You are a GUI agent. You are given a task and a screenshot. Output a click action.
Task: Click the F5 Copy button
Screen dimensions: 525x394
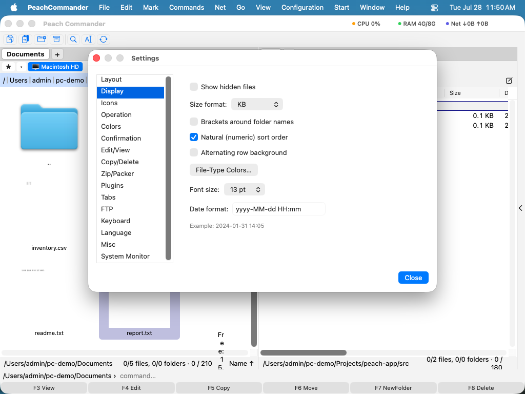click(x=218, y=388)
